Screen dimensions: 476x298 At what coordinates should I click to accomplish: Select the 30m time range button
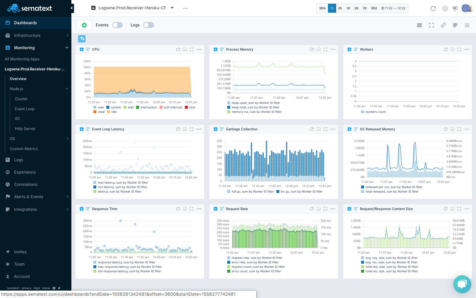[322, 8]
